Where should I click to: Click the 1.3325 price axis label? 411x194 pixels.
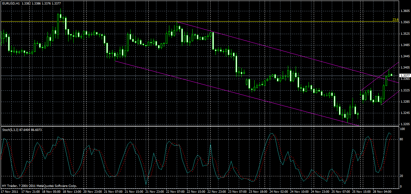tap(405, 90)
